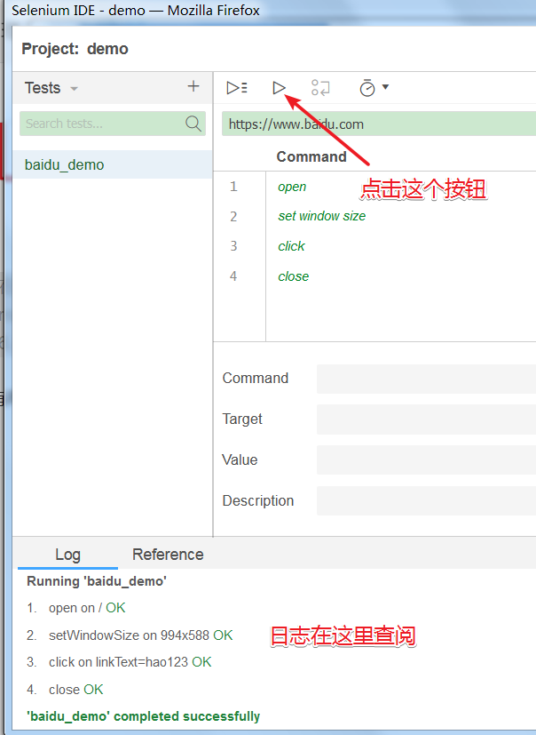Click the 'Project: demo' title
Screen dimensions: 536x735
pyautogui.click(x=75, y=49)
